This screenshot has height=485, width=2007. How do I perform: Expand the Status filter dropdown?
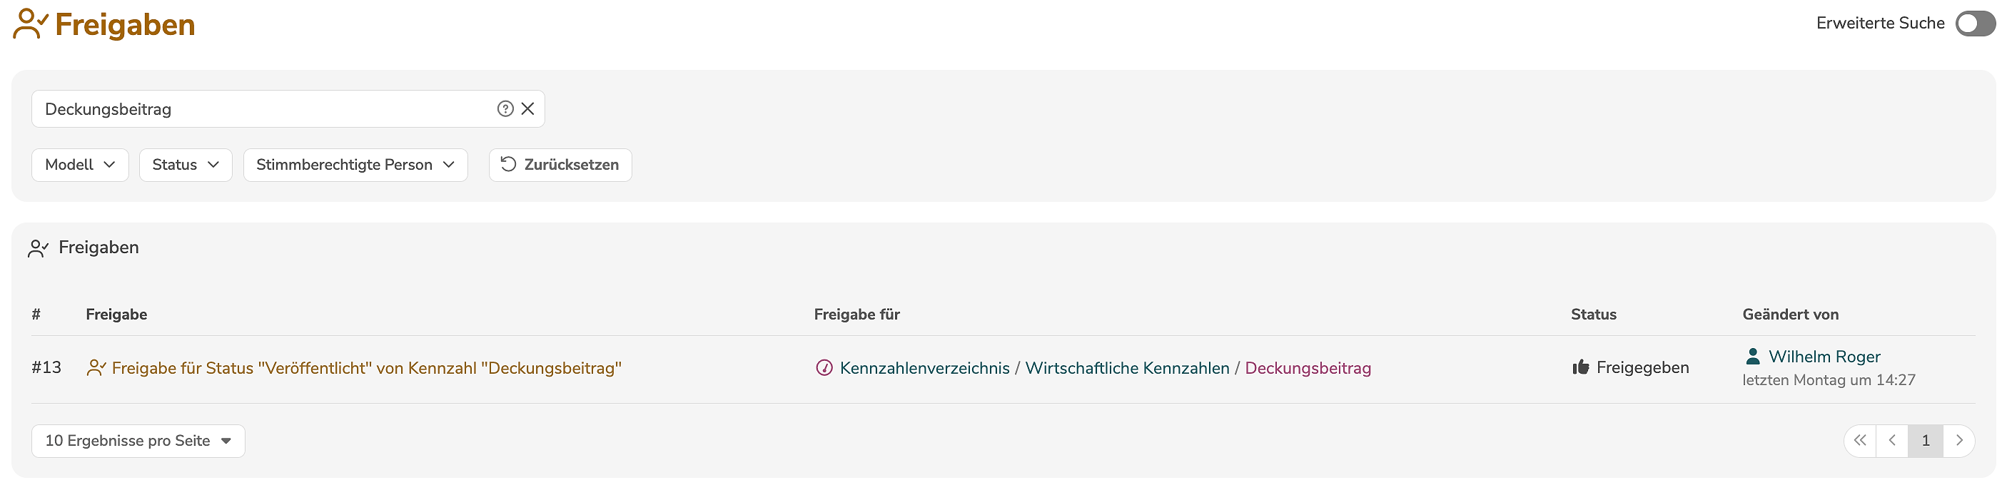coord(186,165)
